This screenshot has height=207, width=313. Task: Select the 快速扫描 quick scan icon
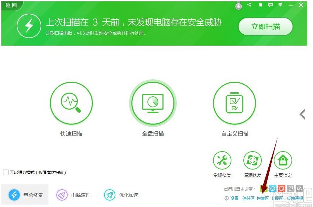coord(71,103)
